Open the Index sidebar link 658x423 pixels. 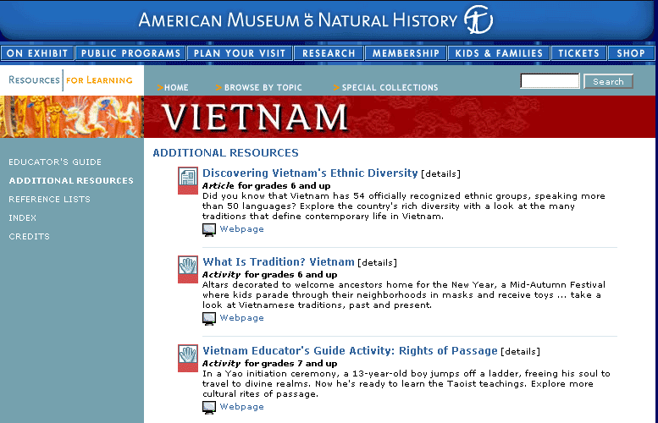[x=23, y=218]
